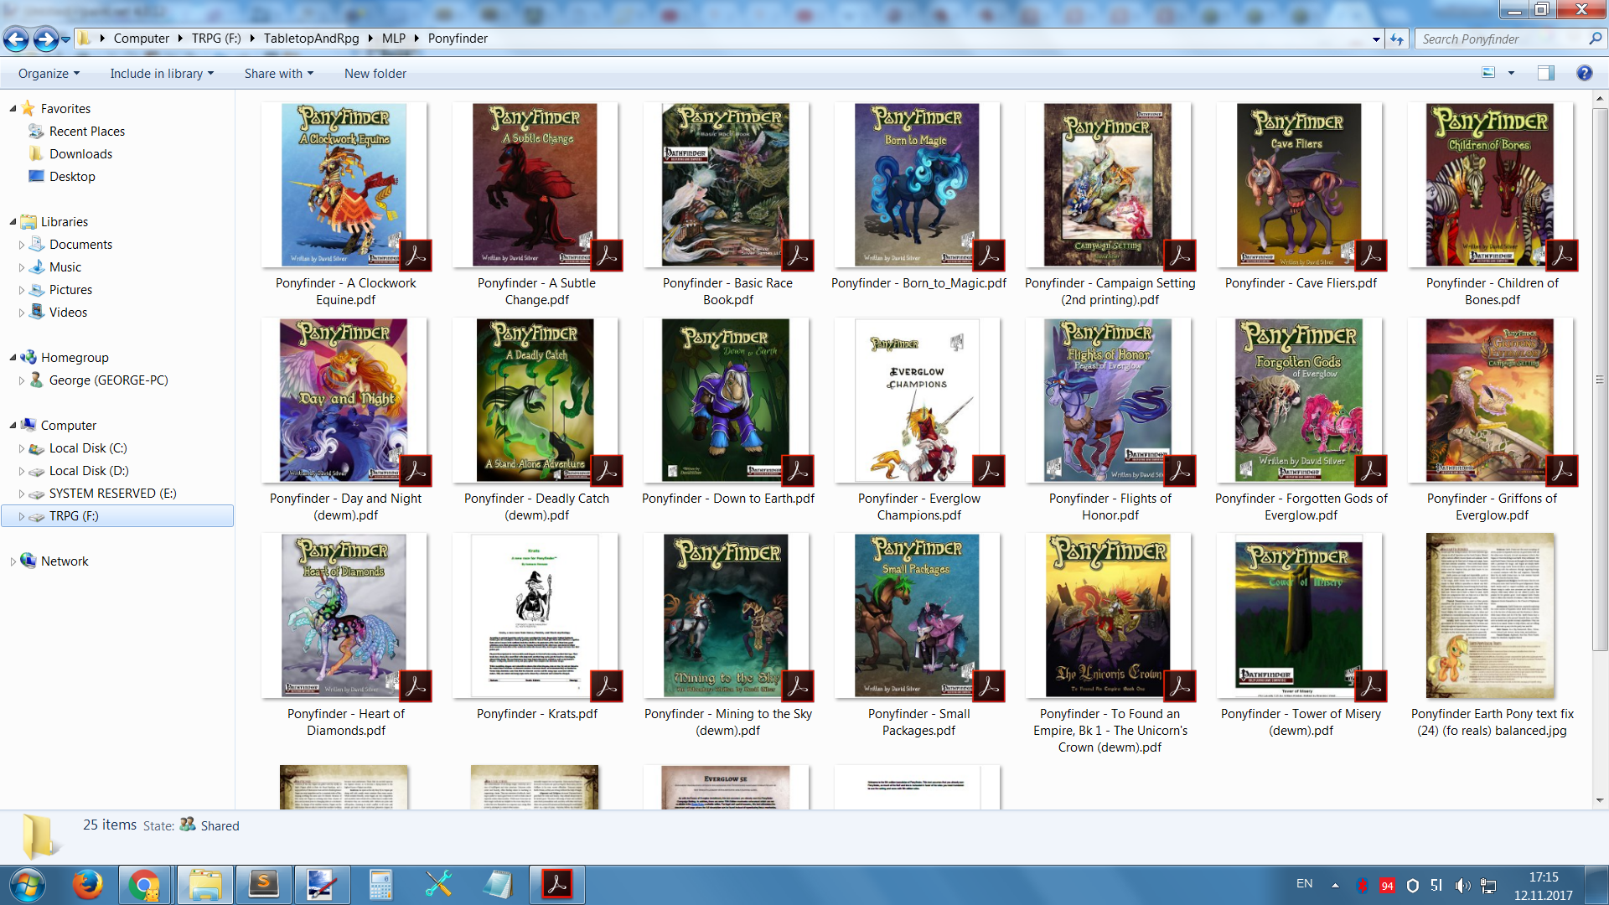
Task: Click the refresh address bar button
Action: [x=1396, y=39]
